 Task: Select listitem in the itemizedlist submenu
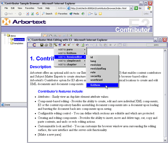click(102, 85)
